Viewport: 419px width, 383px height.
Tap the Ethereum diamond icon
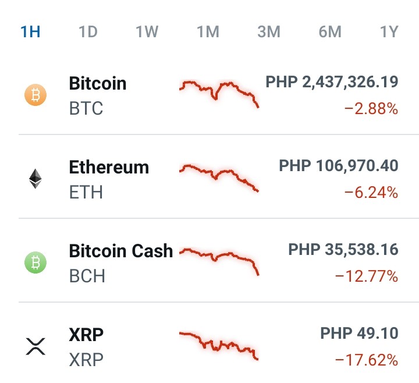tap(35, 179)
